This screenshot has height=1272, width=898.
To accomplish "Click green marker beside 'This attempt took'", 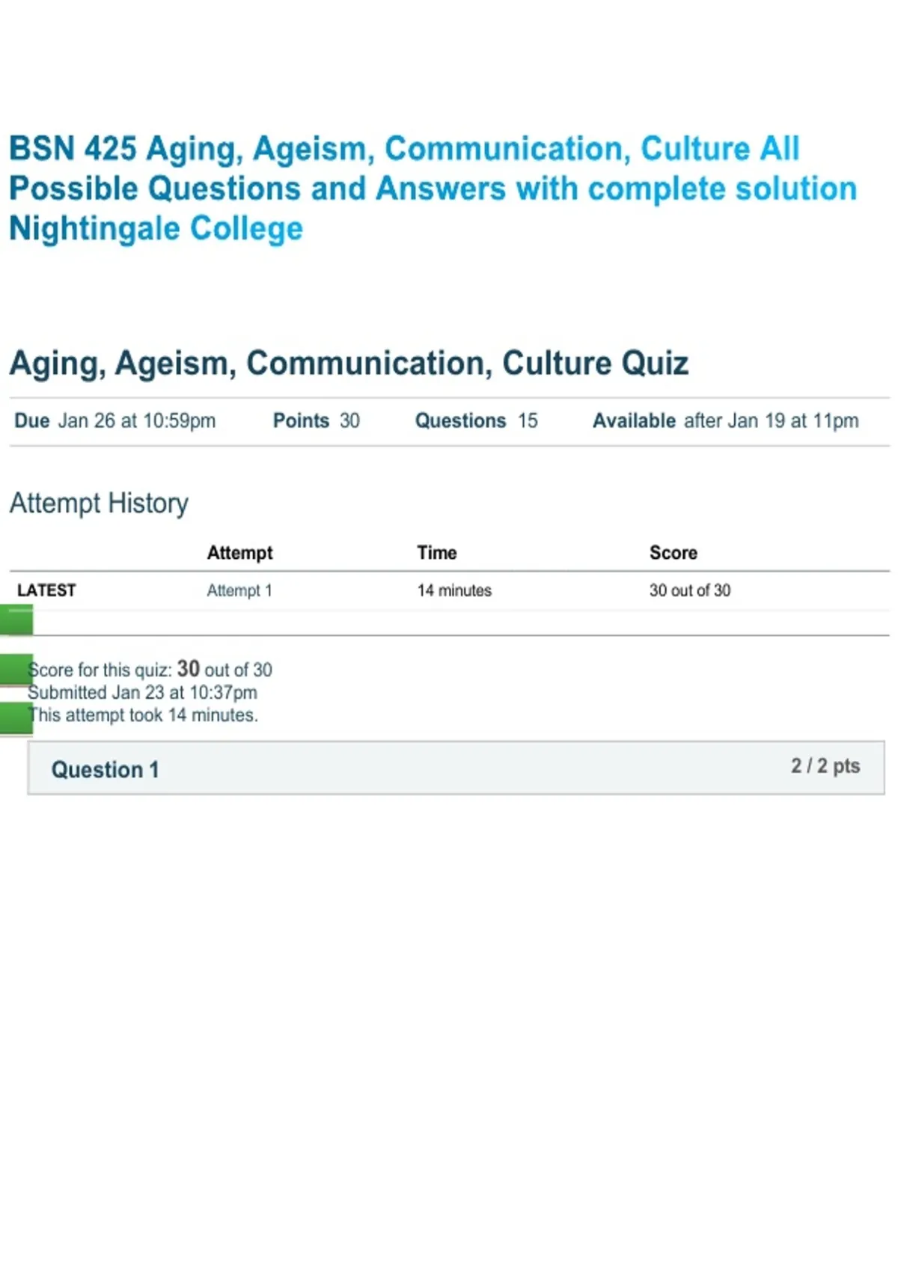I will (x=16, y=718).
